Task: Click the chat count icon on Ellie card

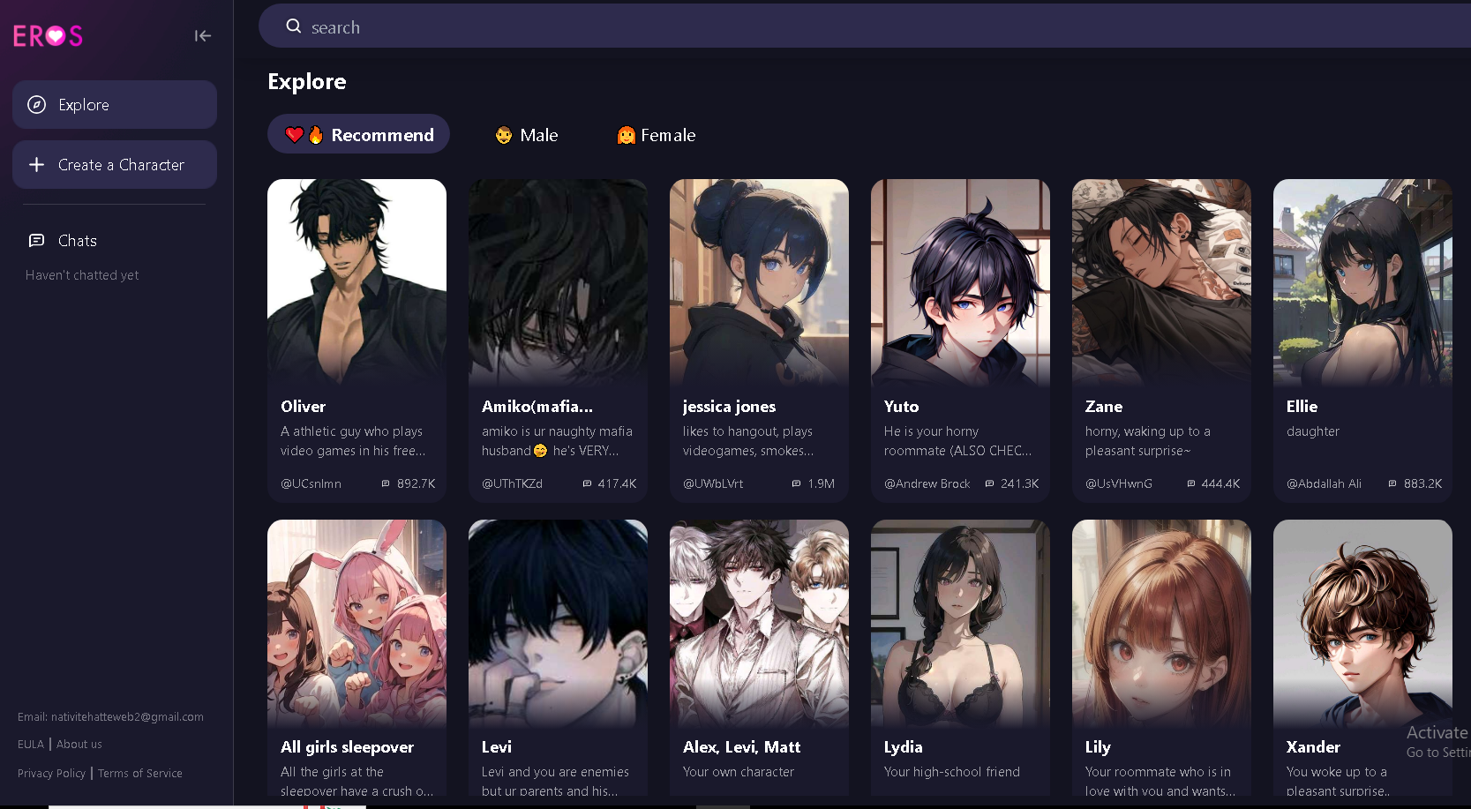Action: click(x=1392, y=483)
